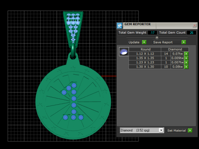Click the Total Gem Count value 26

point(192,33)
